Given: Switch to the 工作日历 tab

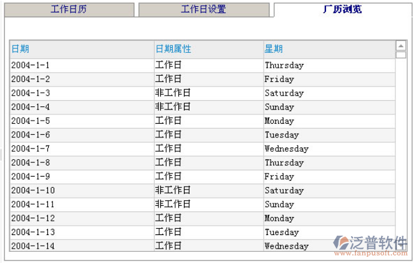Looking at the screenshot, I should (x=69, y=10).
